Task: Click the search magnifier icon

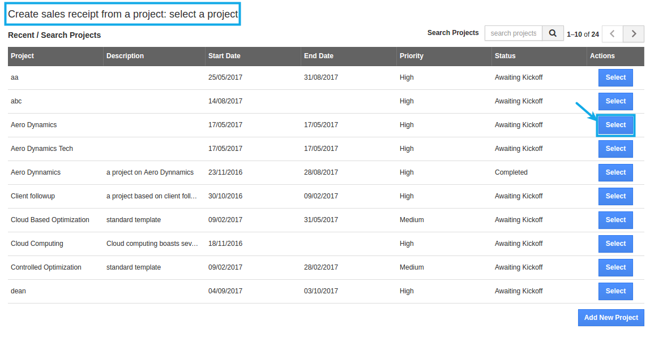Action: (x=553, y=33)
